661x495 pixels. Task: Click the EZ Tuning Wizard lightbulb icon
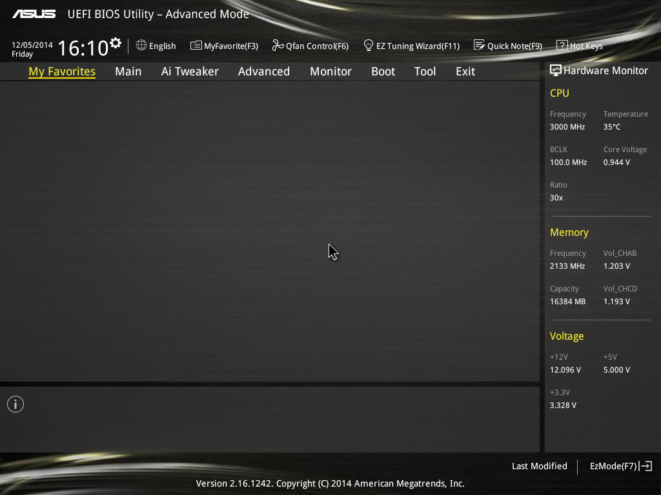coord(369,46)
